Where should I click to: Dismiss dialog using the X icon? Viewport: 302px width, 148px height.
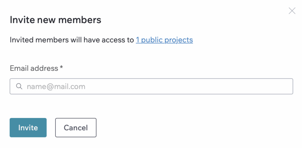(292, 11)
